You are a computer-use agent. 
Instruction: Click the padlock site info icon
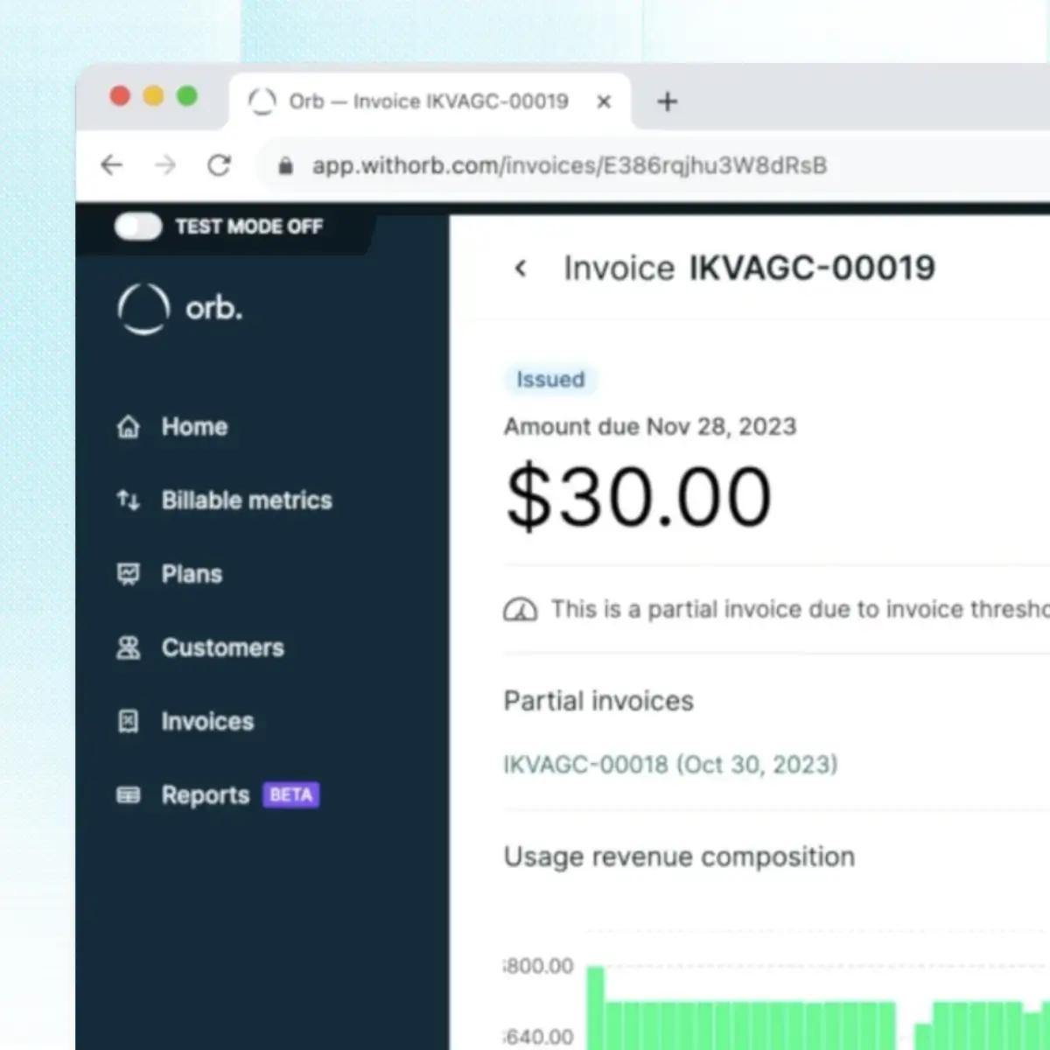(285, 165)
